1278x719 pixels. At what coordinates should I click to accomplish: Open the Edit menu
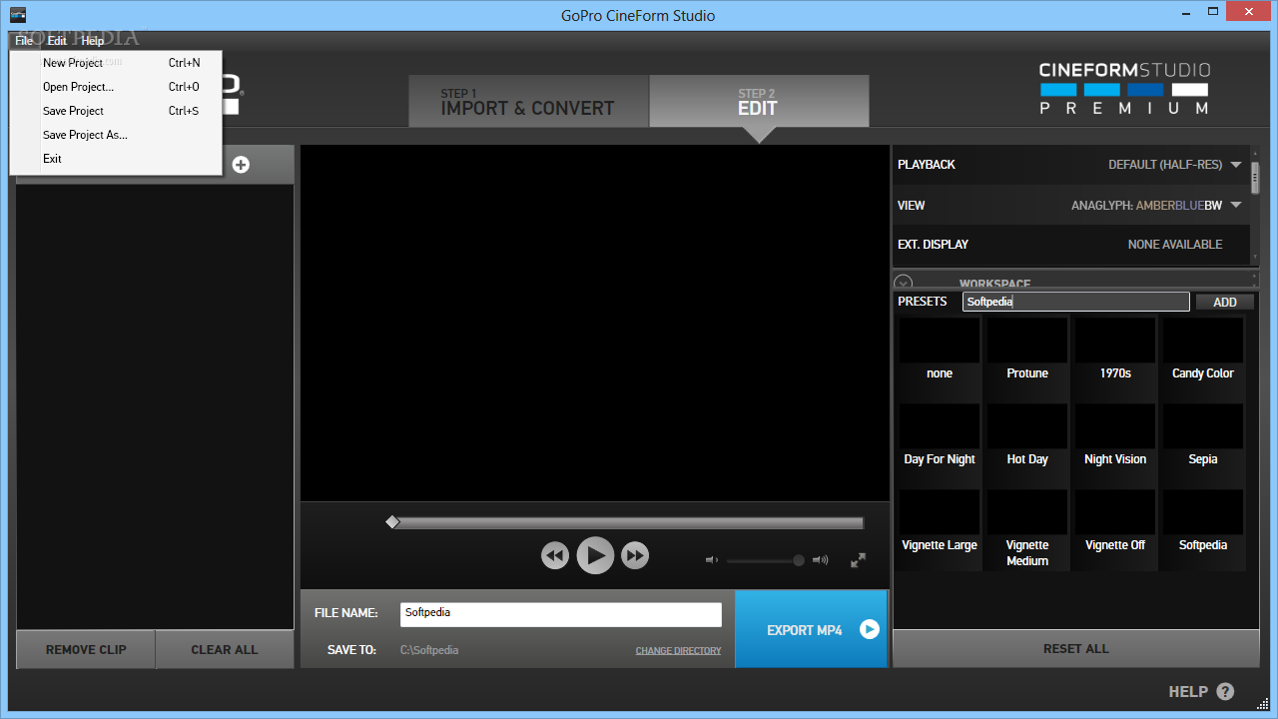[x=57, y=41]
